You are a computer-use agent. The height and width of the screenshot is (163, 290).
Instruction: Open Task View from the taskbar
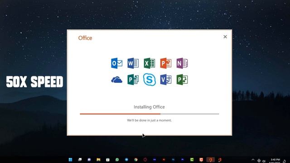[80, 160]
